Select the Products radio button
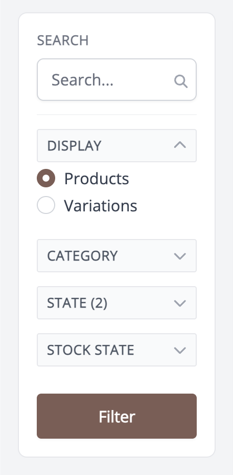233x475 pixels. pos(46,178)
